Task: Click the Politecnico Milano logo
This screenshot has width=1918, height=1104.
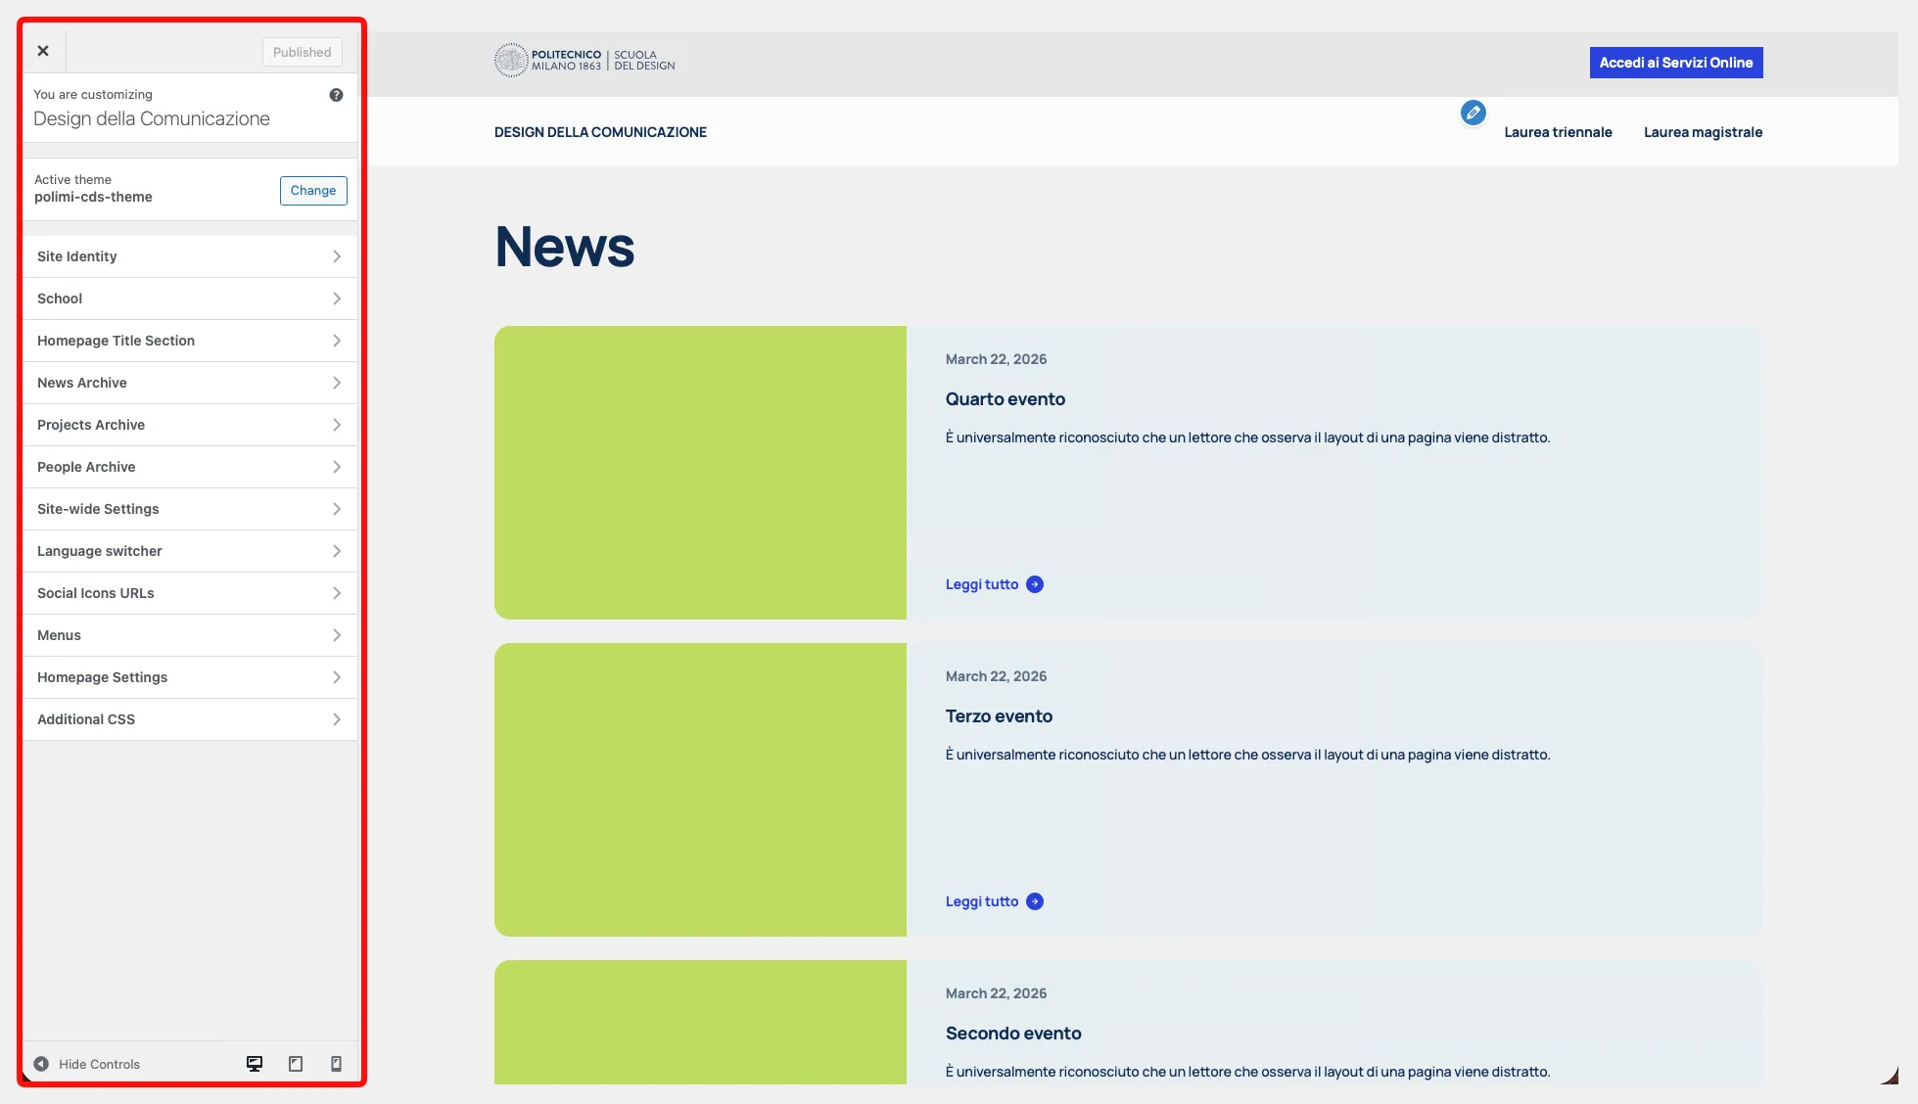Action: (585, 61)
